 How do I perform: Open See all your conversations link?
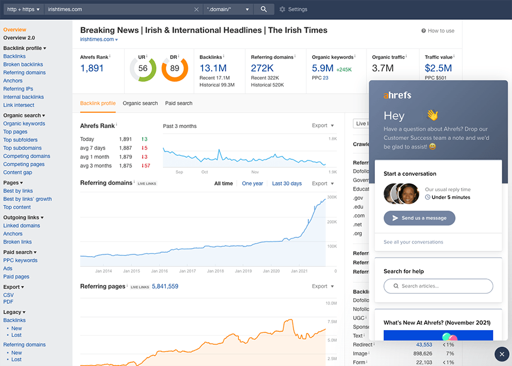coord(413,242)
